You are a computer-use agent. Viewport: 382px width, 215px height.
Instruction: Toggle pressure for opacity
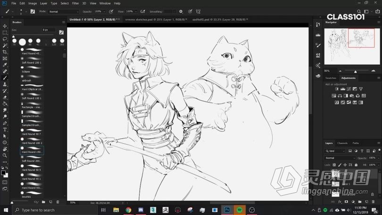[x=111, y=11]
